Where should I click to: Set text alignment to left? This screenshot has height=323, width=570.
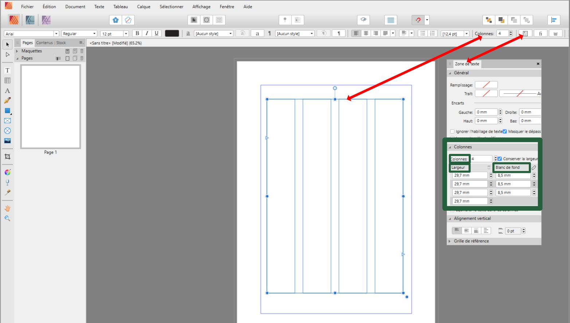click(356, 34)
